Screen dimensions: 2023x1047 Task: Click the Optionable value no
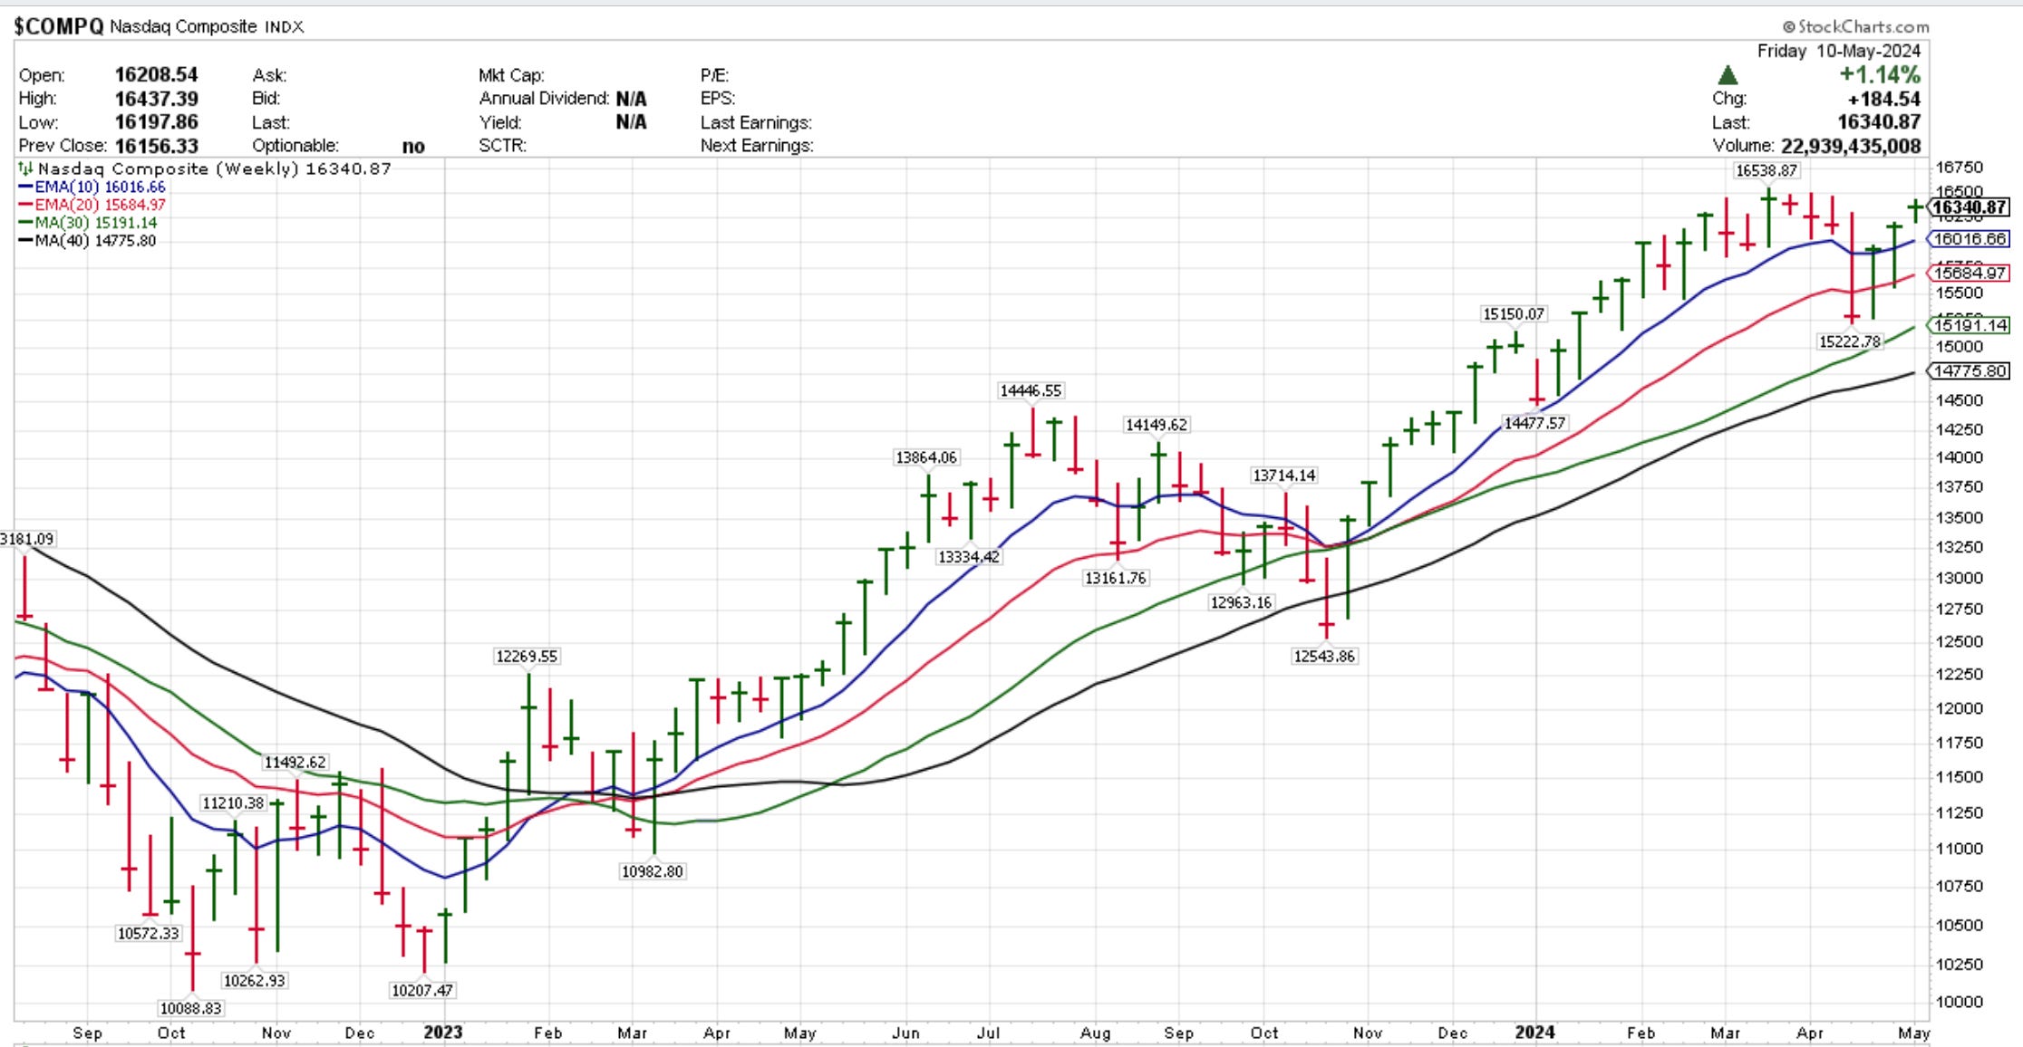(413, 146)
